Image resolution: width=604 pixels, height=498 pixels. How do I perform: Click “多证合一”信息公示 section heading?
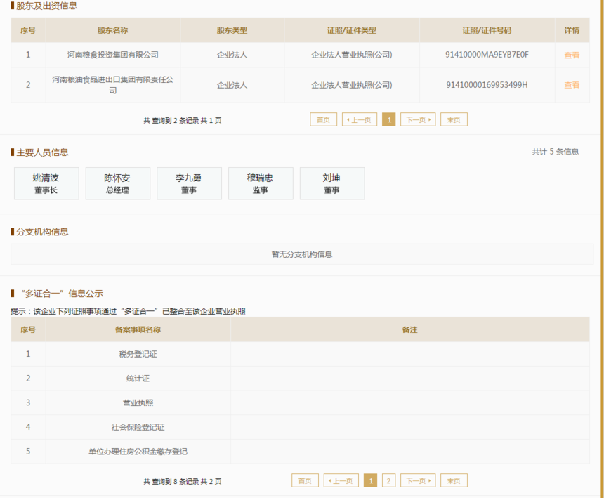[62, 294]
